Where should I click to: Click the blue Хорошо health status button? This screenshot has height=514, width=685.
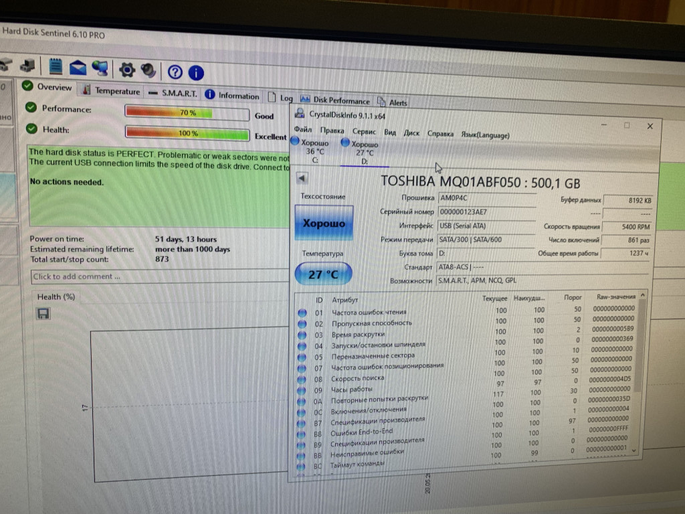pos(324,223)
